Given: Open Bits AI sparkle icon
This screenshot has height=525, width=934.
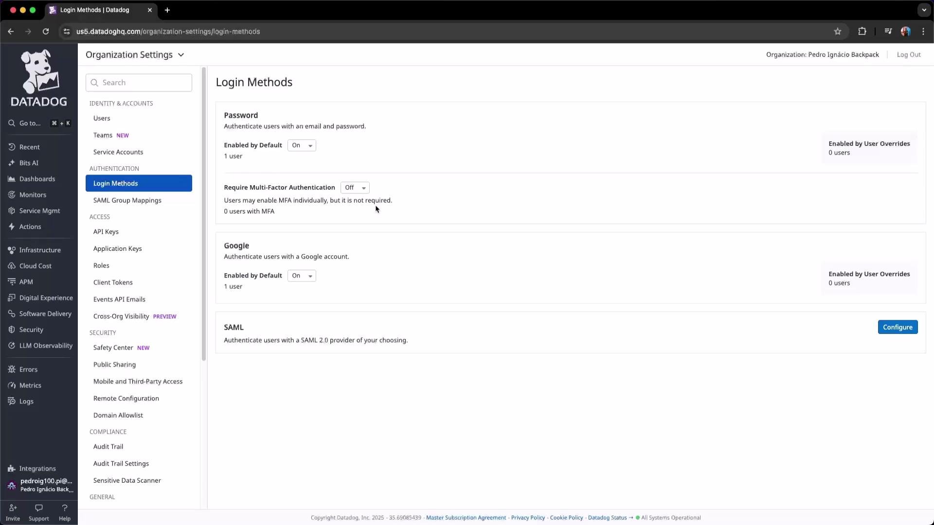Looking at the screenshot, I should pos(12,163).
